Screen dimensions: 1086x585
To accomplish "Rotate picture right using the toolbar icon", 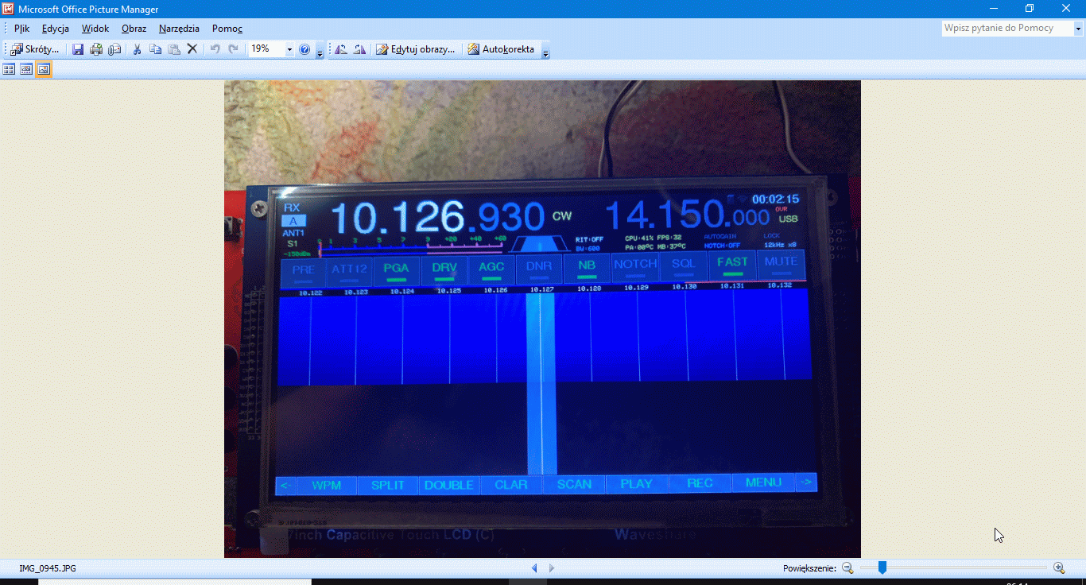I will (x=359, y=49).
